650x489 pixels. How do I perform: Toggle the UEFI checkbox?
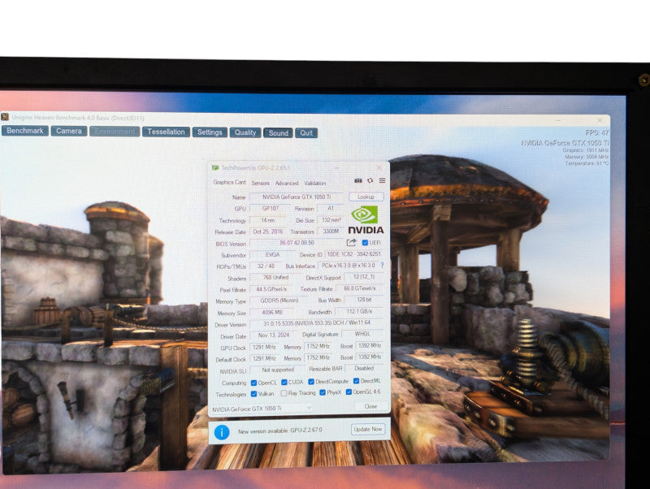click(365, 243)
